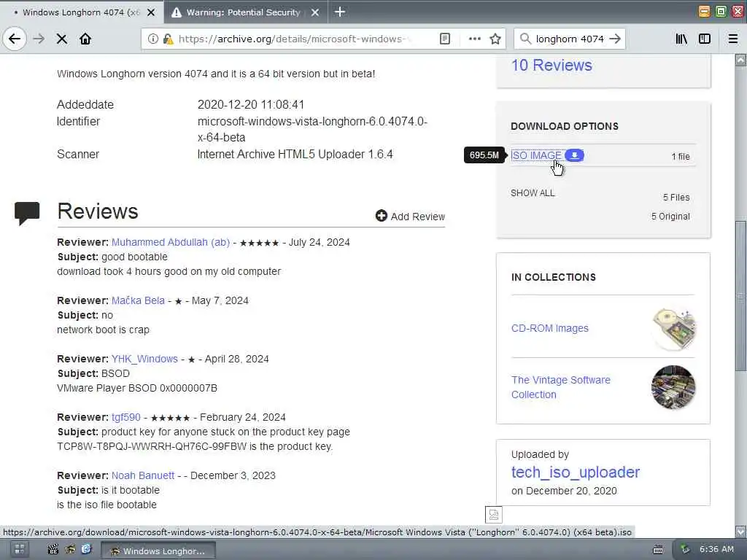Launch the blue globe taskbar icon
This screenshot has width=747, height=560.
pos(86,550)
